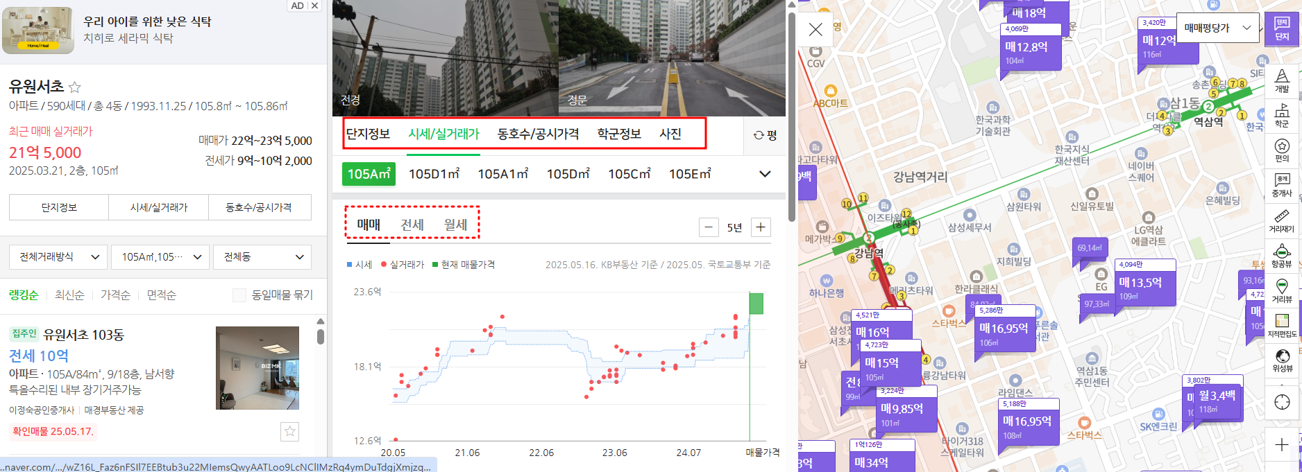
Task: Open the 전체동 building dropdown
Action: coord(262,257)
